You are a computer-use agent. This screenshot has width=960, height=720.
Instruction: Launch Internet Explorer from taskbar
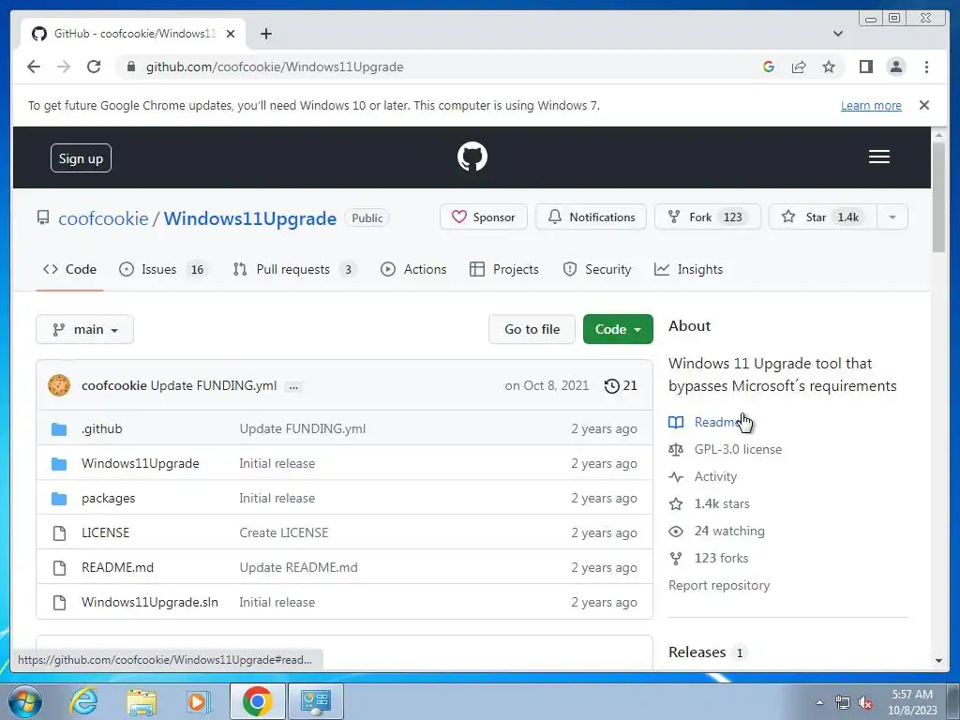[82, 701]
